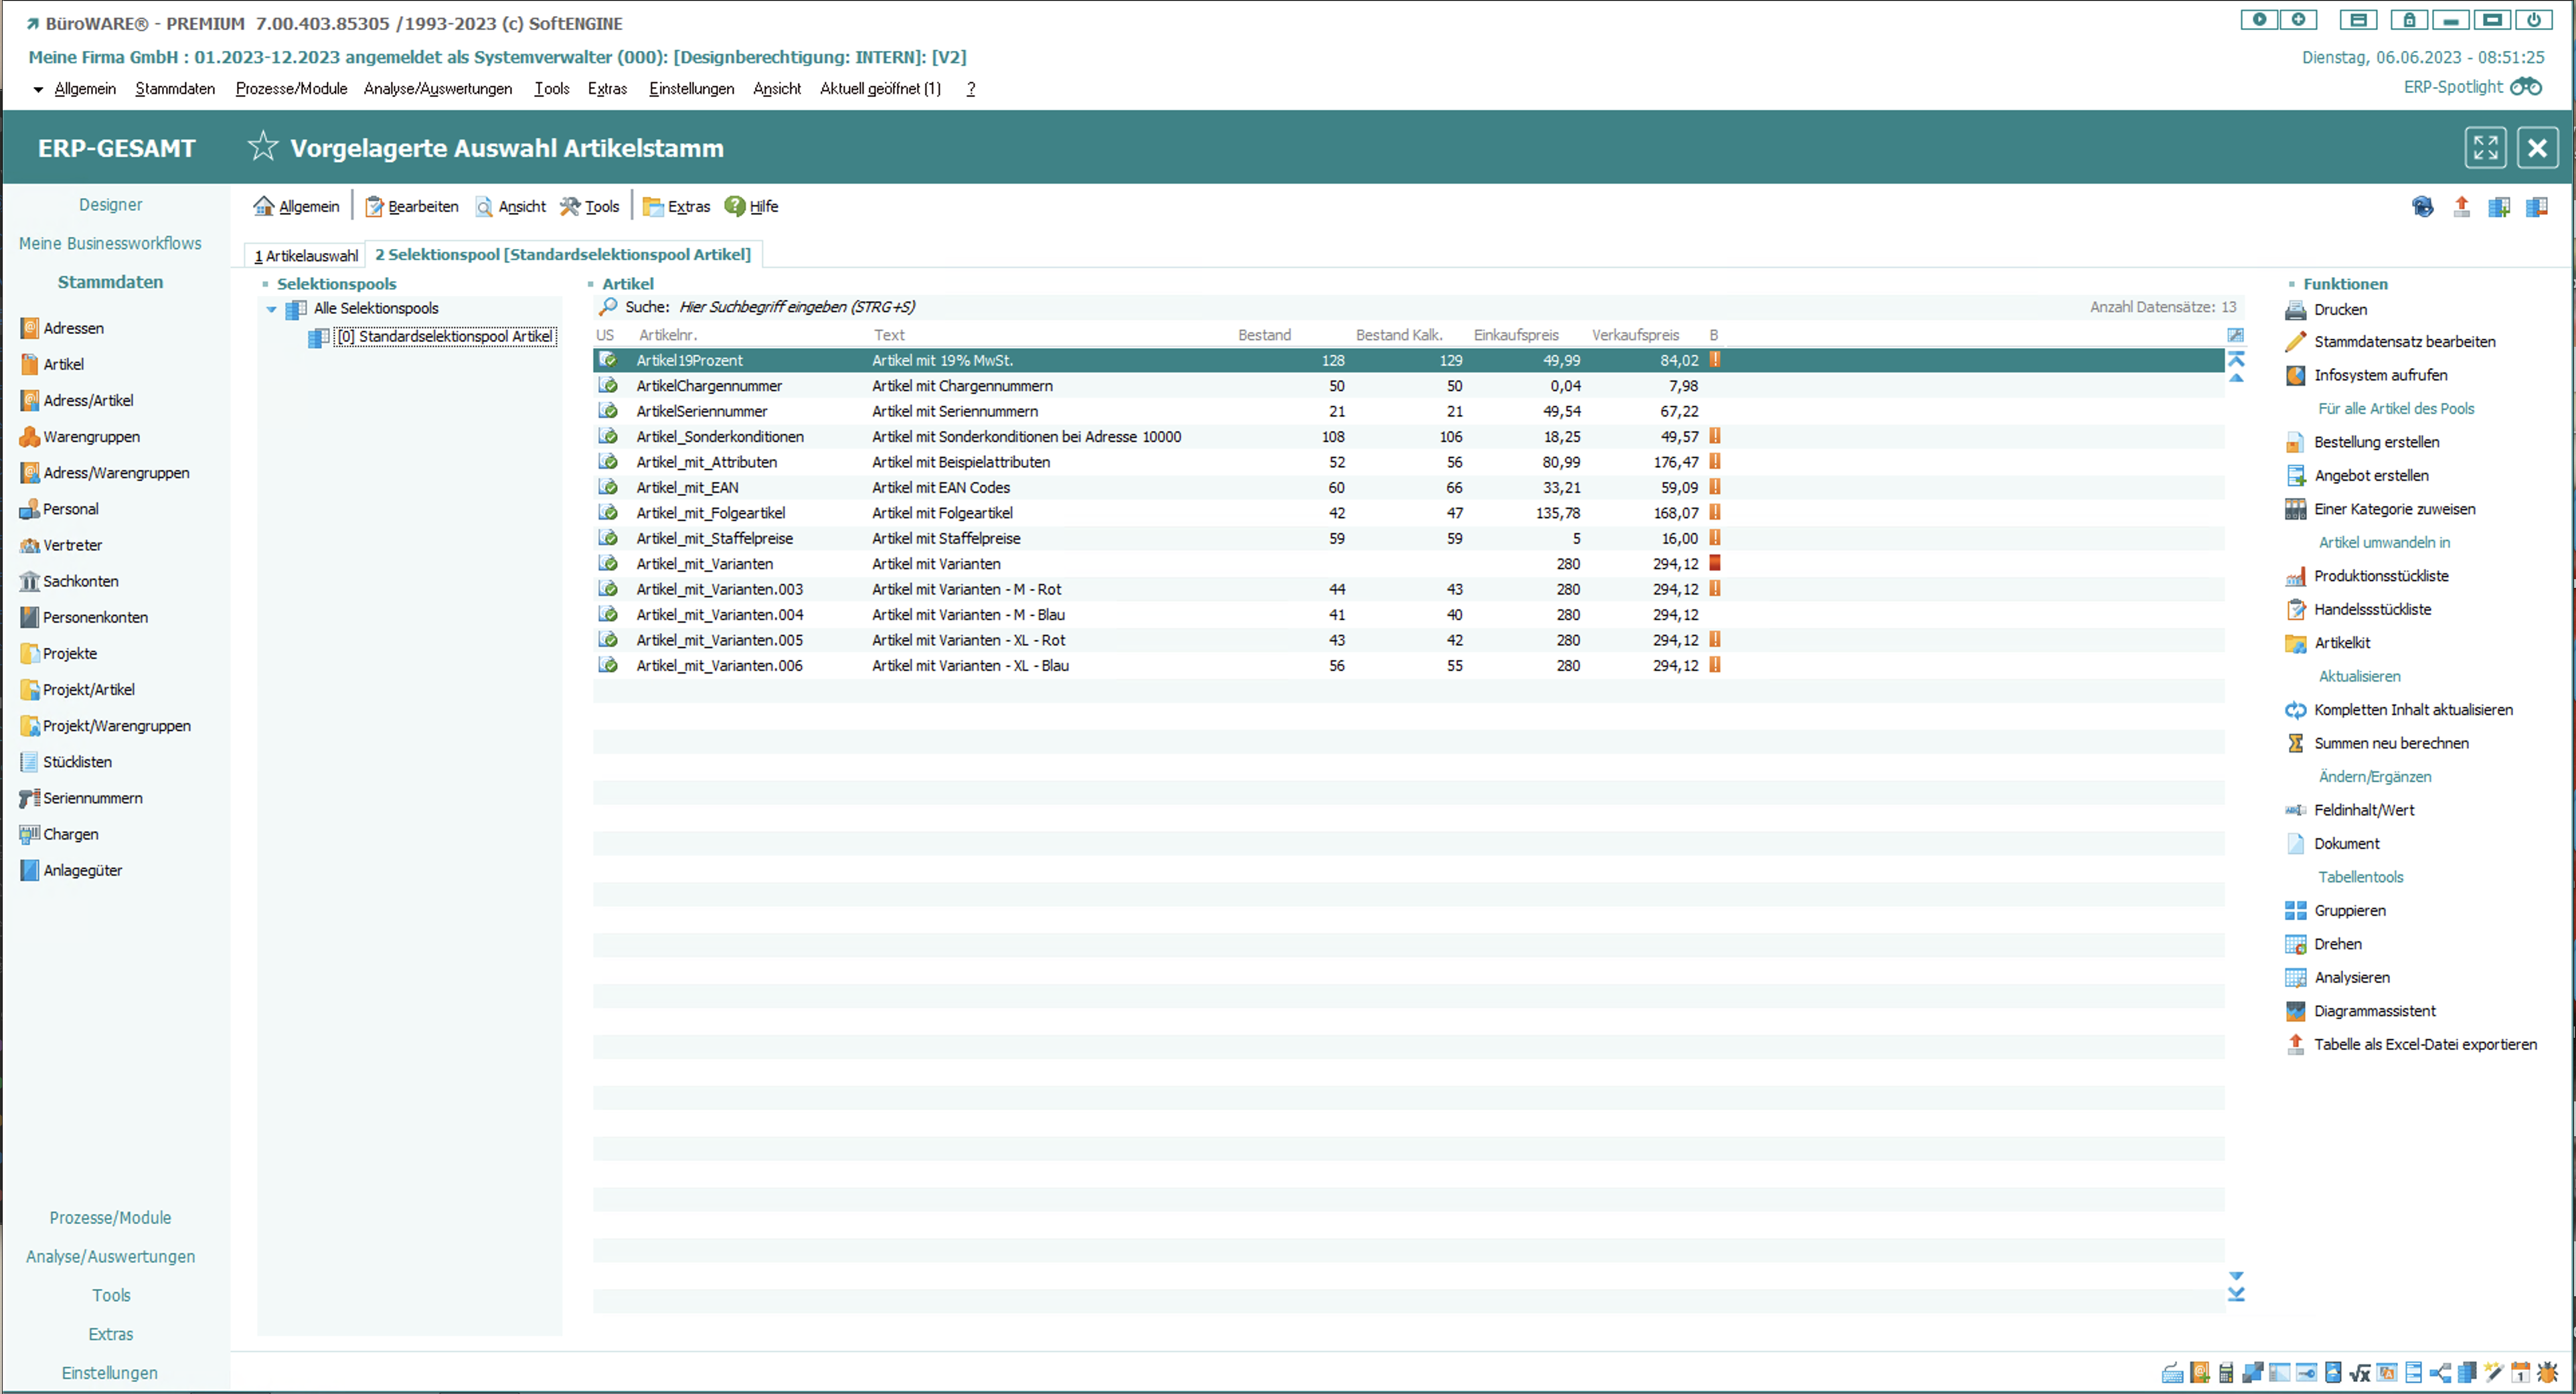Click the Drucken printer icon

(2295, 310)
